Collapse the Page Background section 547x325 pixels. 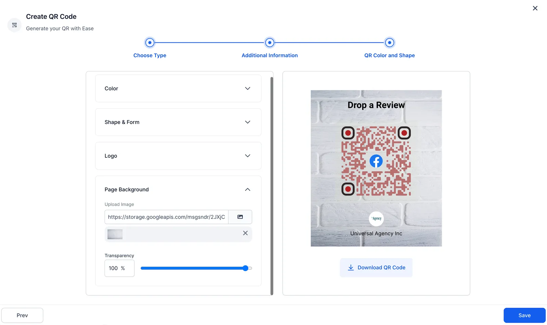pyautogui.click(x=248, y=189)
